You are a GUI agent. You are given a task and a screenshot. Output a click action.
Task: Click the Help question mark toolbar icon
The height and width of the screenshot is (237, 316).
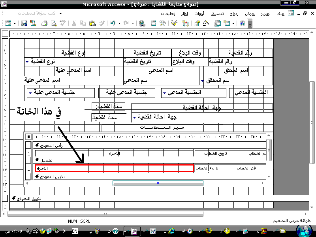pos(243,23)
